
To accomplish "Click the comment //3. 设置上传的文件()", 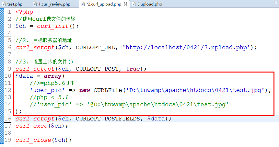I will (44, 62).
